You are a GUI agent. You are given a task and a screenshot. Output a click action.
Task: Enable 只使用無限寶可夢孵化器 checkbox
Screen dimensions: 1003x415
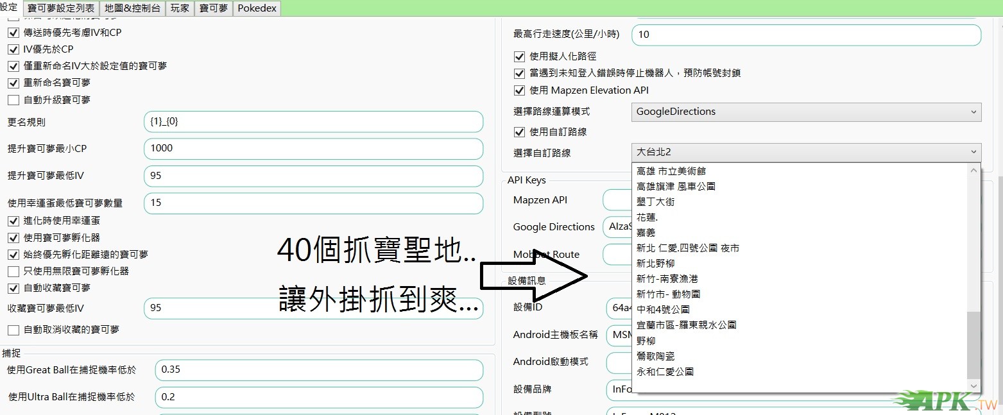pyautogui.click(x=13, y=271)
